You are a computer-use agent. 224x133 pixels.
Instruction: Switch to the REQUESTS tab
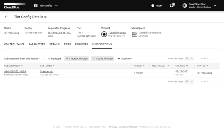coord(81,44)
